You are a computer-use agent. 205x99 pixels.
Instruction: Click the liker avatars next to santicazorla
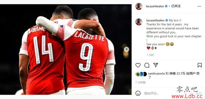(x=141, y=74)
